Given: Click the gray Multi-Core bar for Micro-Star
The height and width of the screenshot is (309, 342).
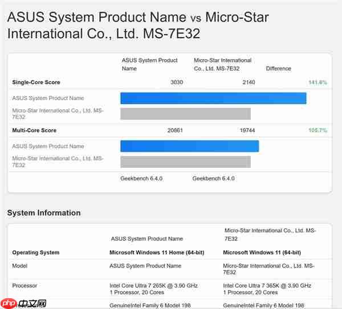Looking at the screenshot, I should point(185,162).
